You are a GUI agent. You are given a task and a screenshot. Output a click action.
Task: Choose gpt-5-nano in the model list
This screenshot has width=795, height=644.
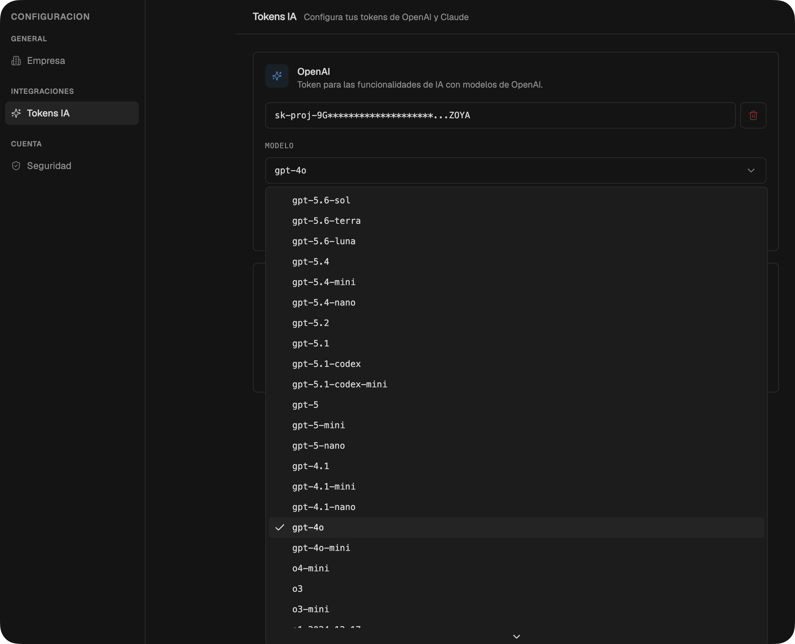516,445
